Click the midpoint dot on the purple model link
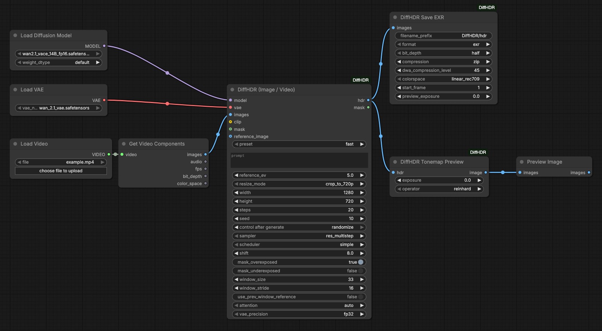 click(x=167, y=73)
